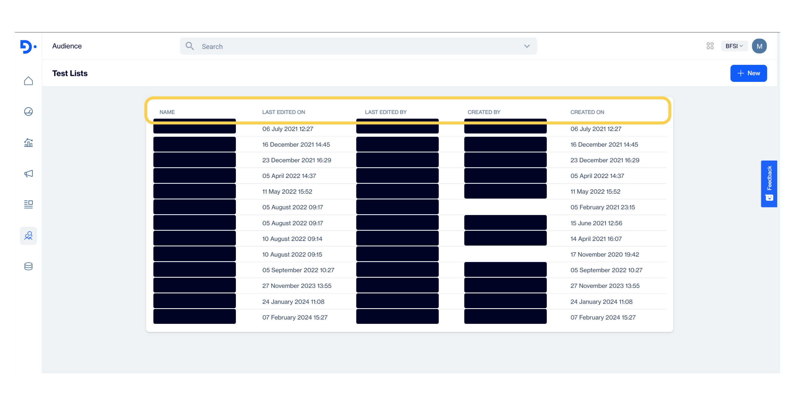
Task: Click the search magnifier icon
Action: pyautogui.click(x=189, y=46)
